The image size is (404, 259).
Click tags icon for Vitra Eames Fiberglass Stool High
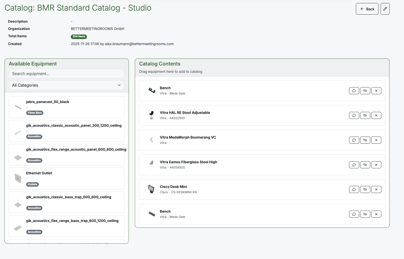coord(365,165)
